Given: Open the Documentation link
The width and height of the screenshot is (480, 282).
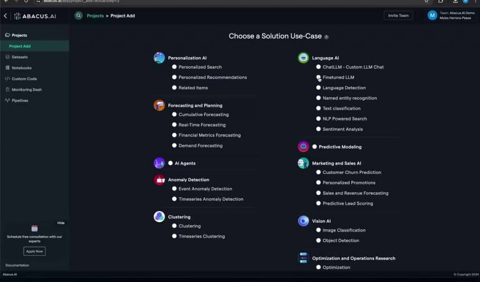Looking at the screenshot, I should (x=17, y=265).
